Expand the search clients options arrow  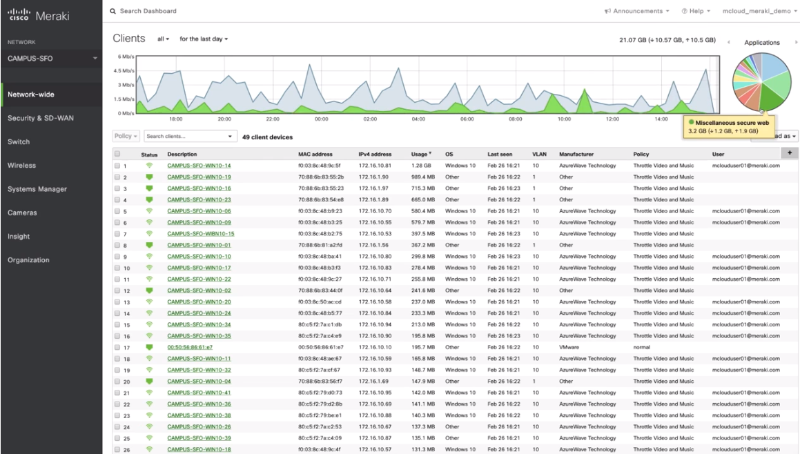(230, 136)
